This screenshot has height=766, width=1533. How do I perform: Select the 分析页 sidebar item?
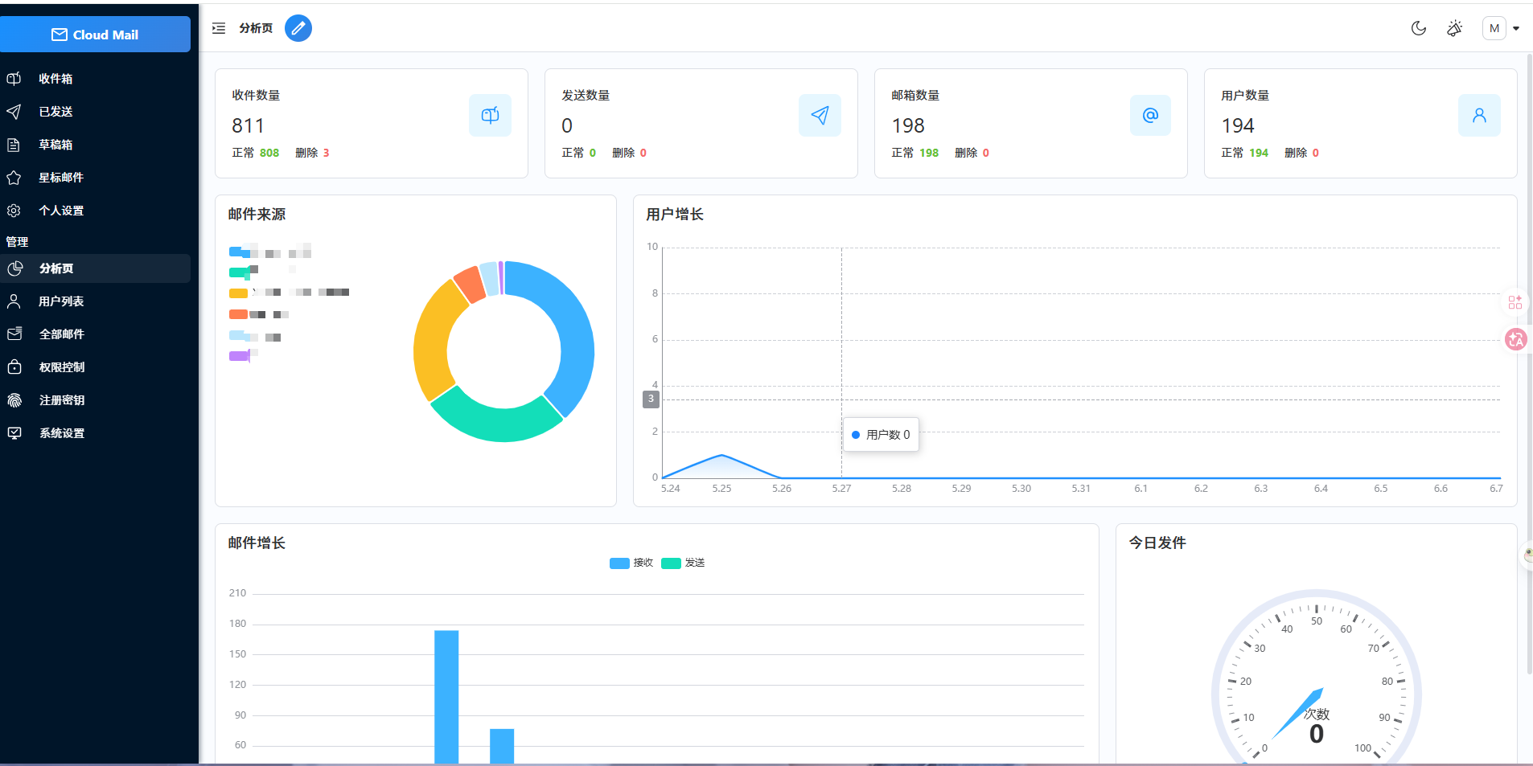point(95,268)
